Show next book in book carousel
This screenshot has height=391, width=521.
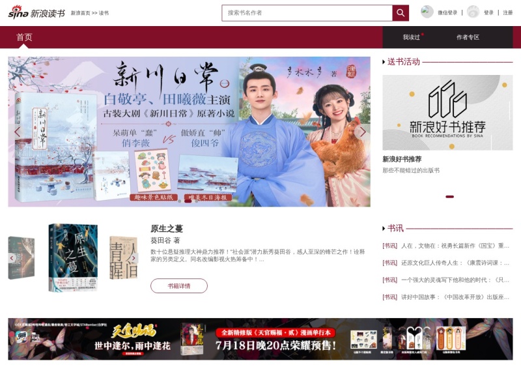pos(134,258)
